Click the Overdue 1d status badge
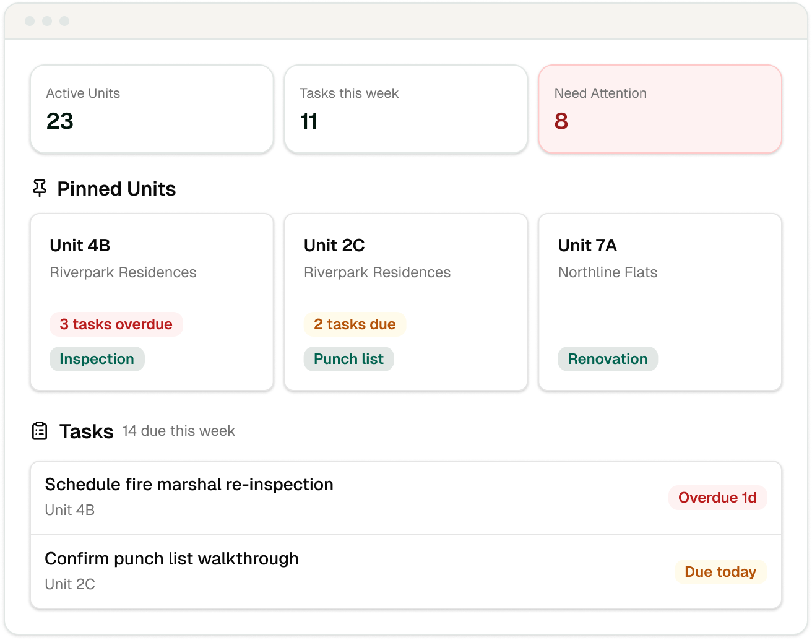Viewport: 812px width, 640px height. (x=717, y=498)
